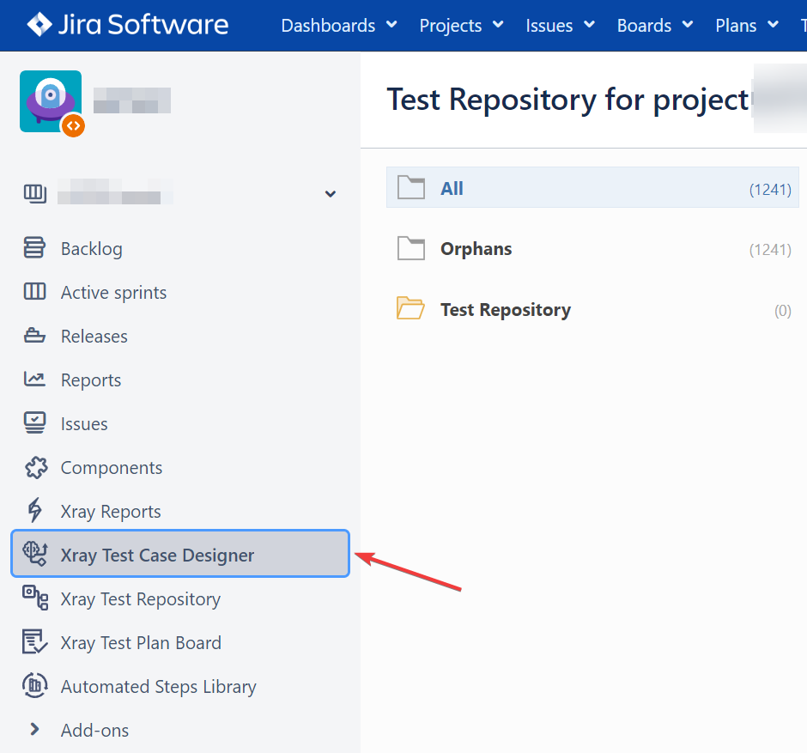This screenshot has height=753, width=807.
Task: Open the Plans menu
Action: [746, 25]
